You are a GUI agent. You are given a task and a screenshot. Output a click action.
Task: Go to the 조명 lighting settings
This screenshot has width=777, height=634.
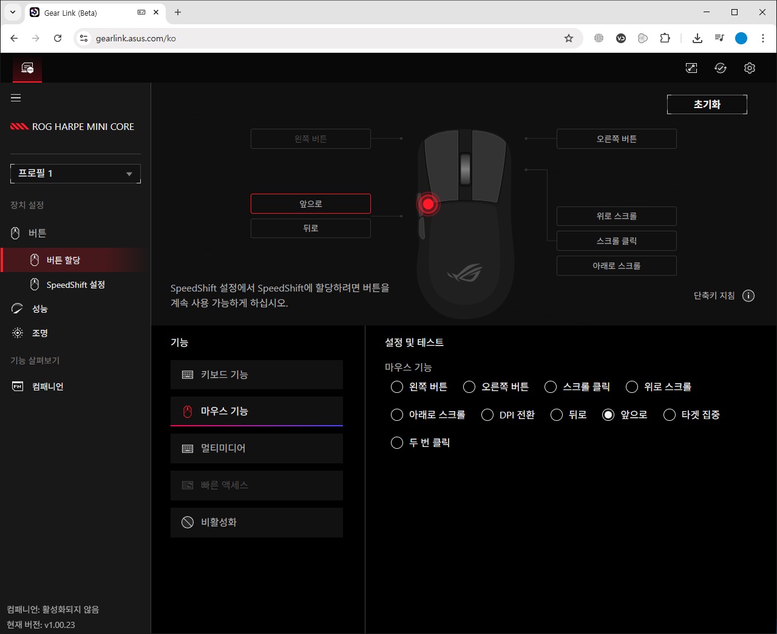pos(75,333)
